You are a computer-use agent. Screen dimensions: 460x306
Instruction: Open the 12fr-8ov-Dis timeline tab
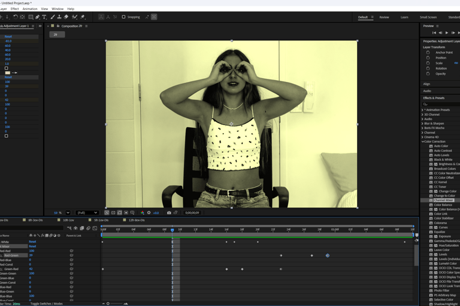tap(137, 220)
